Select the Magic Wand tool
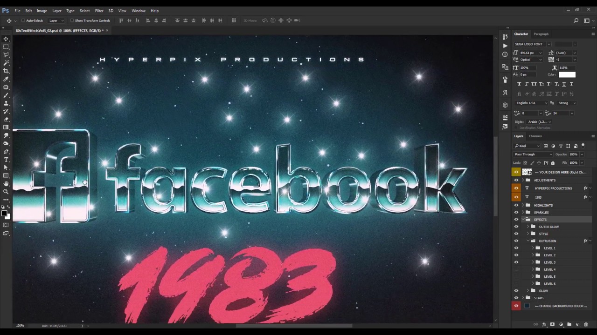Image resolution: width=597 pixels, height=335 pixels. pos(6,62)
